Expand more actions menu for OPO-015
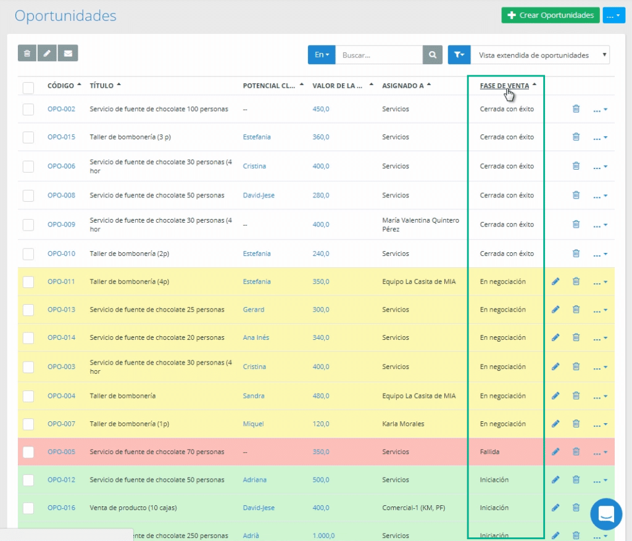Image resolution: width=632 pixels, height=541 pixels. (x=600, y=138)
